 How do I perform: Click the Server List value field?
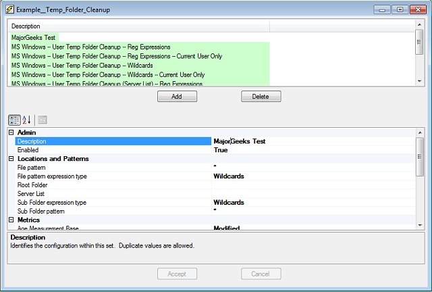313,194
